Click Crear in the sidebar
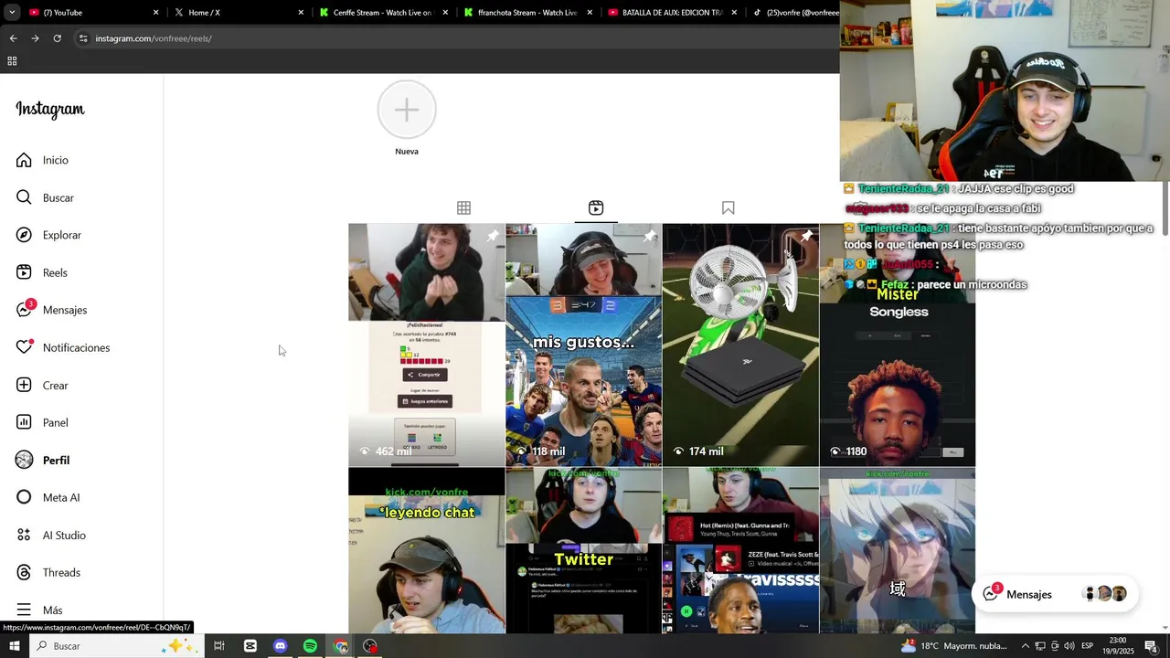This screenshot has width=1170, height=658. point(43,386)
